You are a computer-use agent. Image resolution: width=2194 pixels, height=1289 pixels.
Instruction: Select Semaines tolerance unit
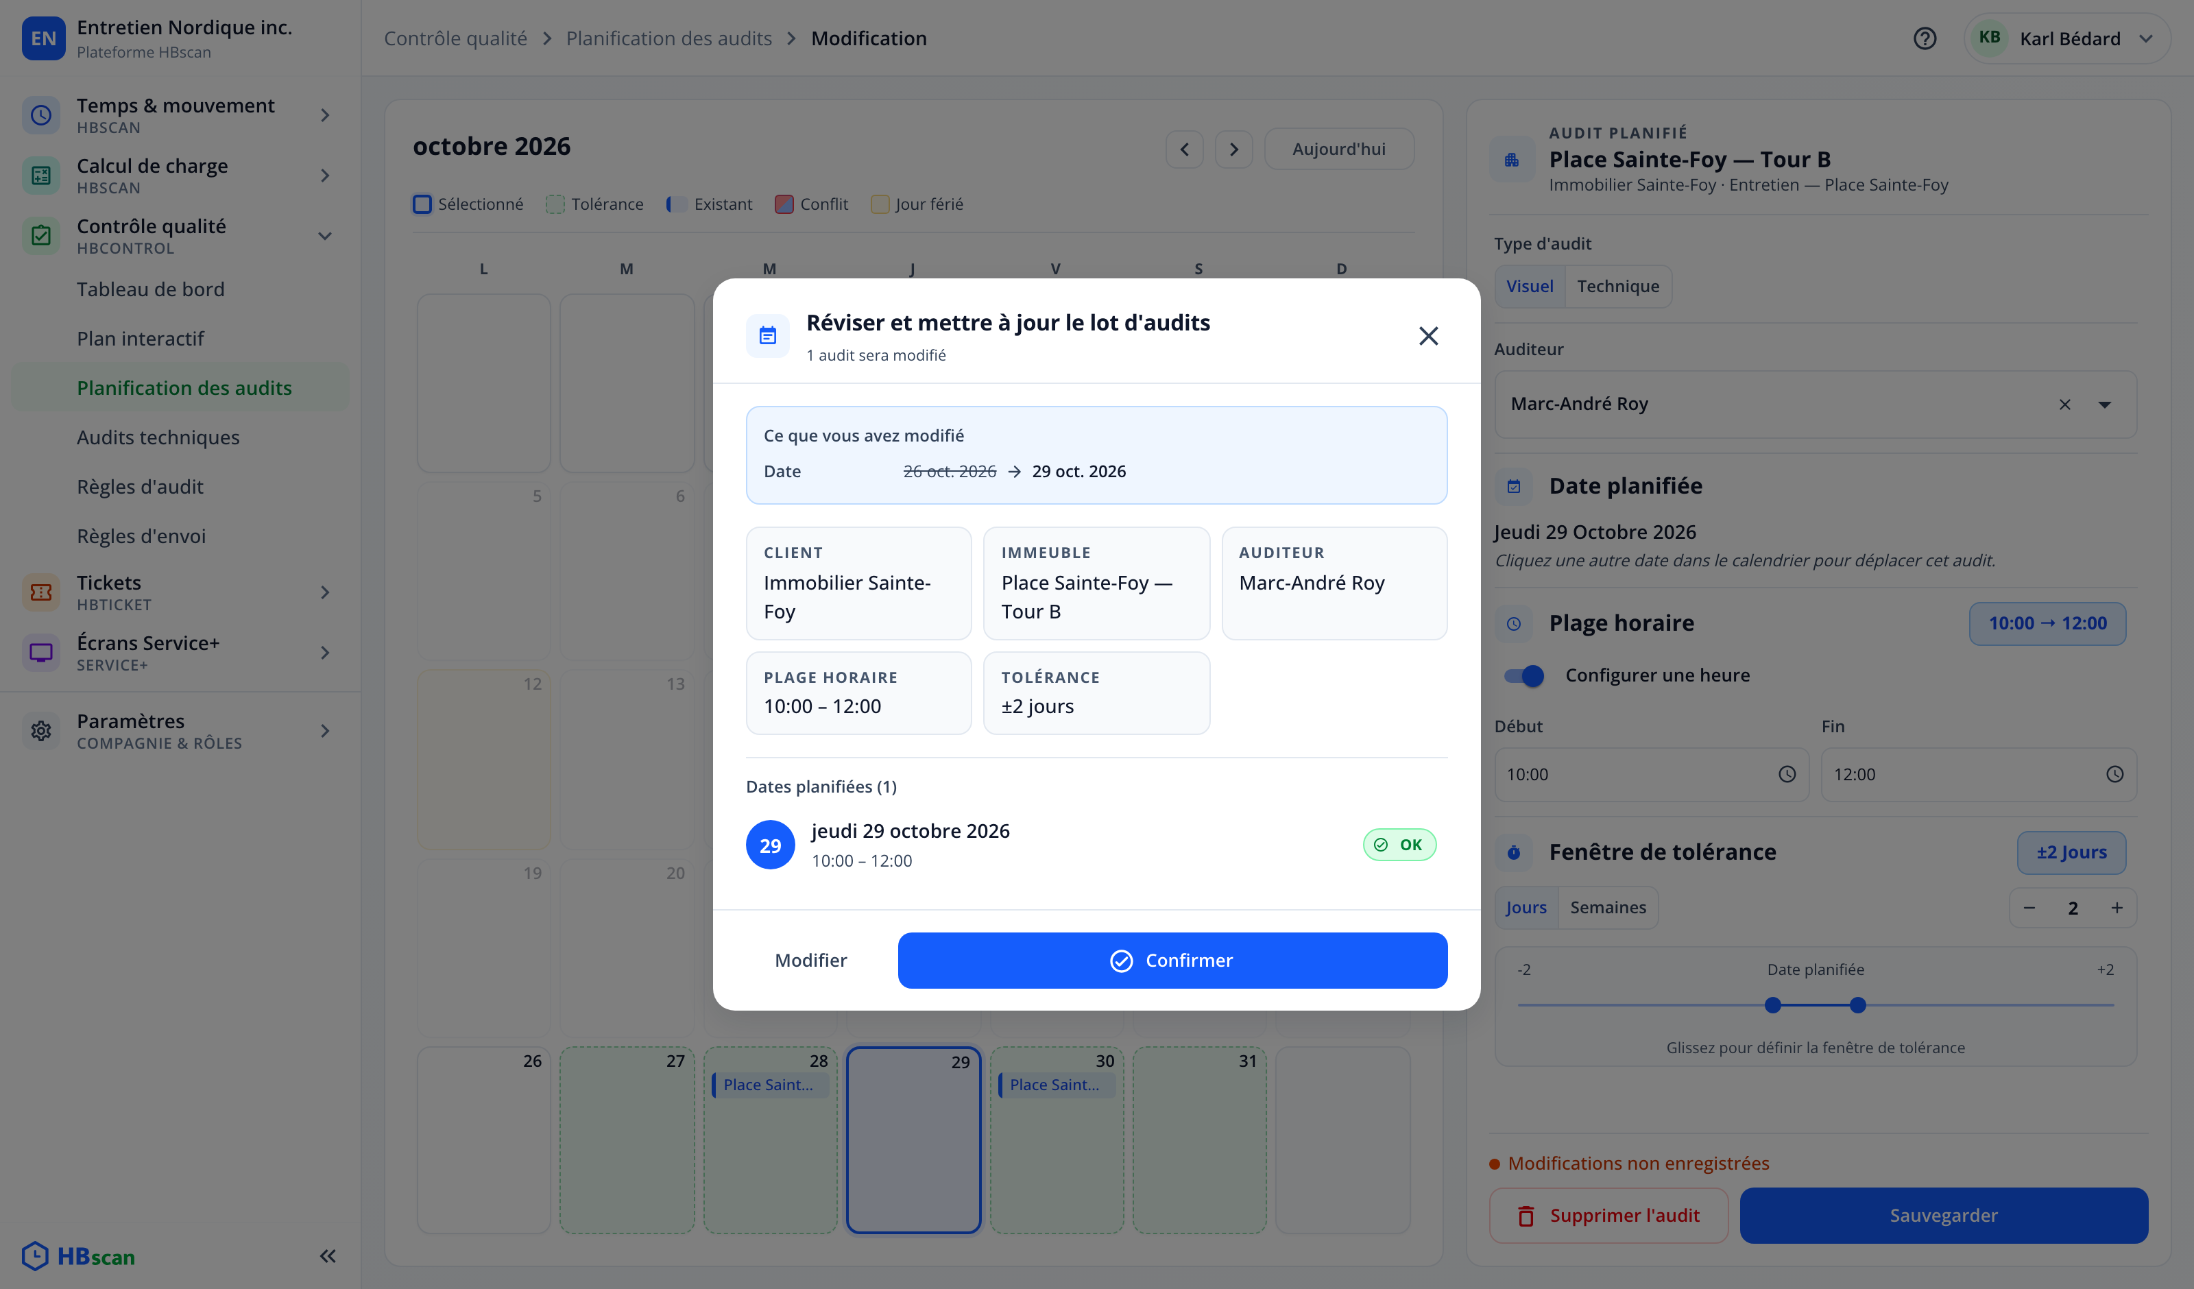click(x=1608, y=908)
